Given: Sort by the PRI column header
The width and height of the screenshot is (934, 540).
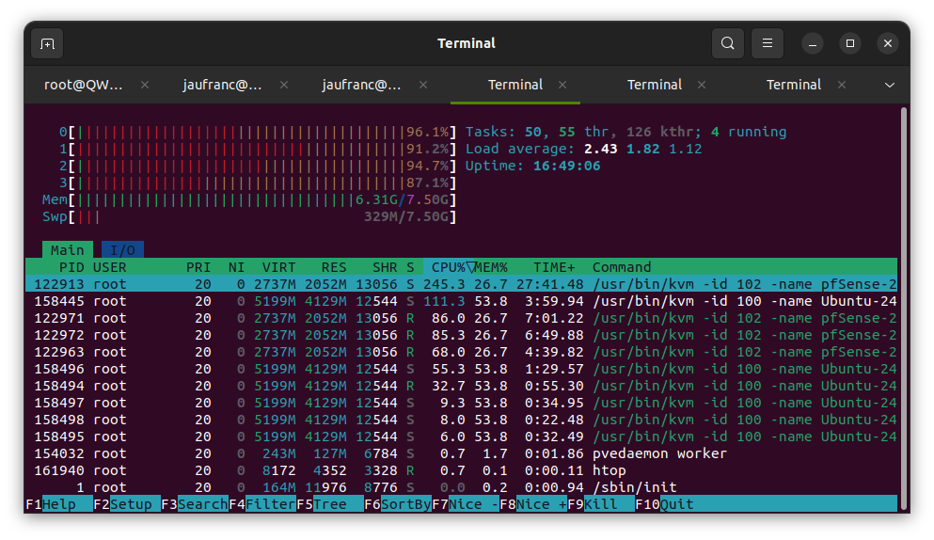Looking at the screenshot, I should 198,267.
